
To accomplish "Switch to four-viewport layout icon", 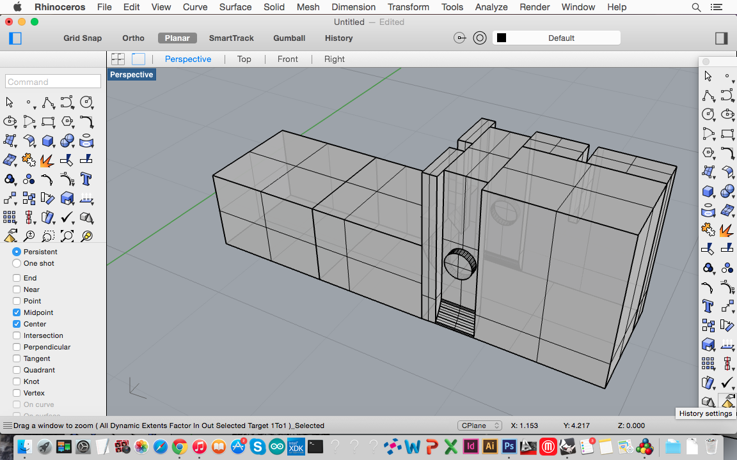I will [x=118, y=59].
